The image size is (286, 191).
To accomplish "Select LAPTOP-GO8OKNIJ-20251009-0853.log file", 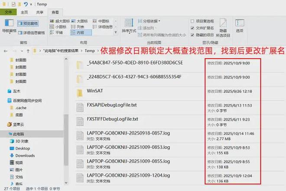I will 180,150.
